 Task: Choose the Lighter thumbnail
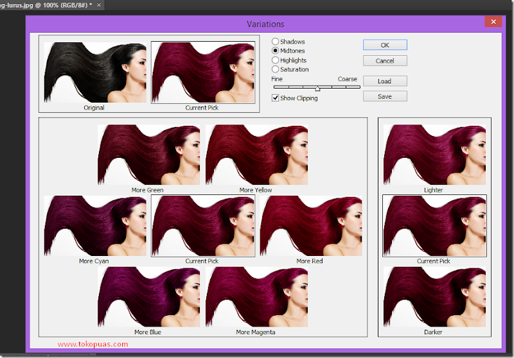coord(434,155)
